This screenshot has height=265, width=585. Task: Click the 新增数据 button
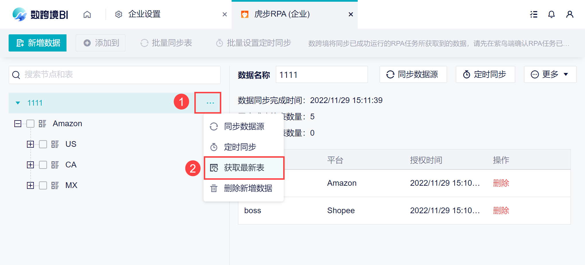[38, 43]
